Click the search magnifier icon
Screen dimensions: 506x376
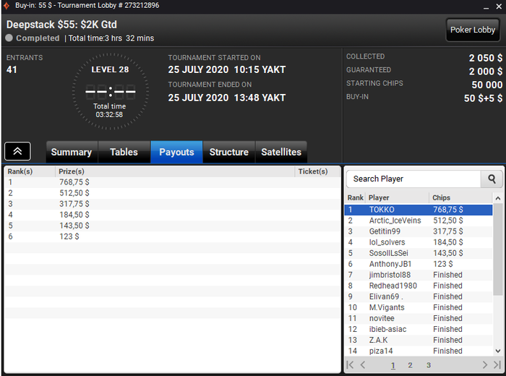(492, 179)
